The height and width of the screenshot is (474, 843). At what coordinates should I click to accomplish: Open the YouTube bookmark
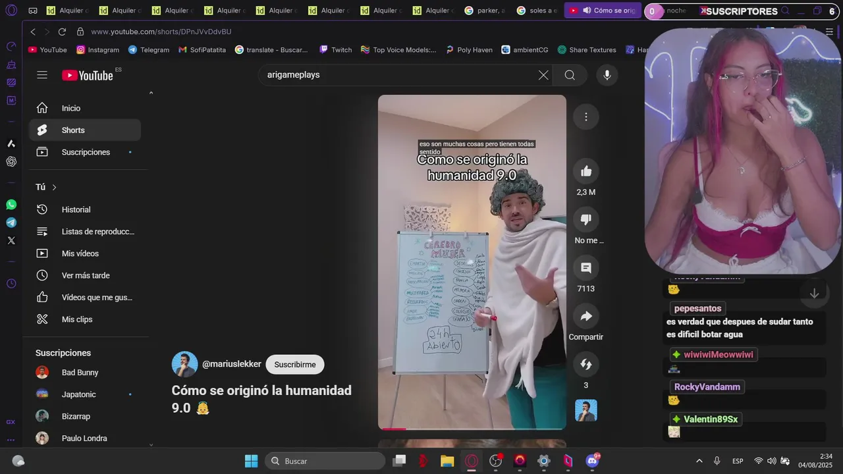(47, 50)
